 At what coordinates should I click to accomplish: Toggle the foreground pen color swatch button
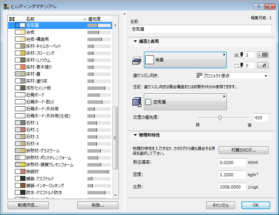[263, 55]
